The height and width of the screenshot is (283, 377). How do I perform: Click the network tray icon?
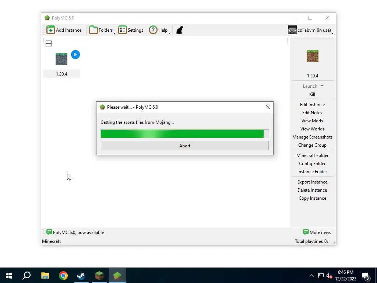(321, 276)
